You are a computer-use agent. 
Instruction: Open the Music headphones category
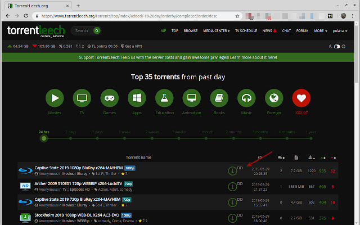[x=246, y=98]
